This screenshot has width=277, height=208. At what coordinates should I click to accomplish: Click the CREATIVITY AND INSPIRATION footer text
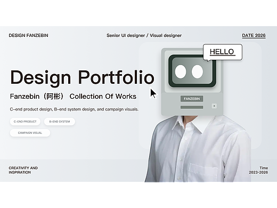[x=23, y=170]
